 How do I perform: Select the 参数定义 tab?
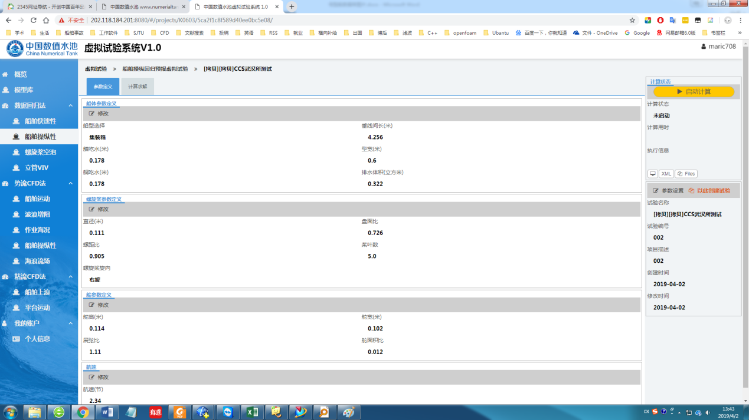103,87
